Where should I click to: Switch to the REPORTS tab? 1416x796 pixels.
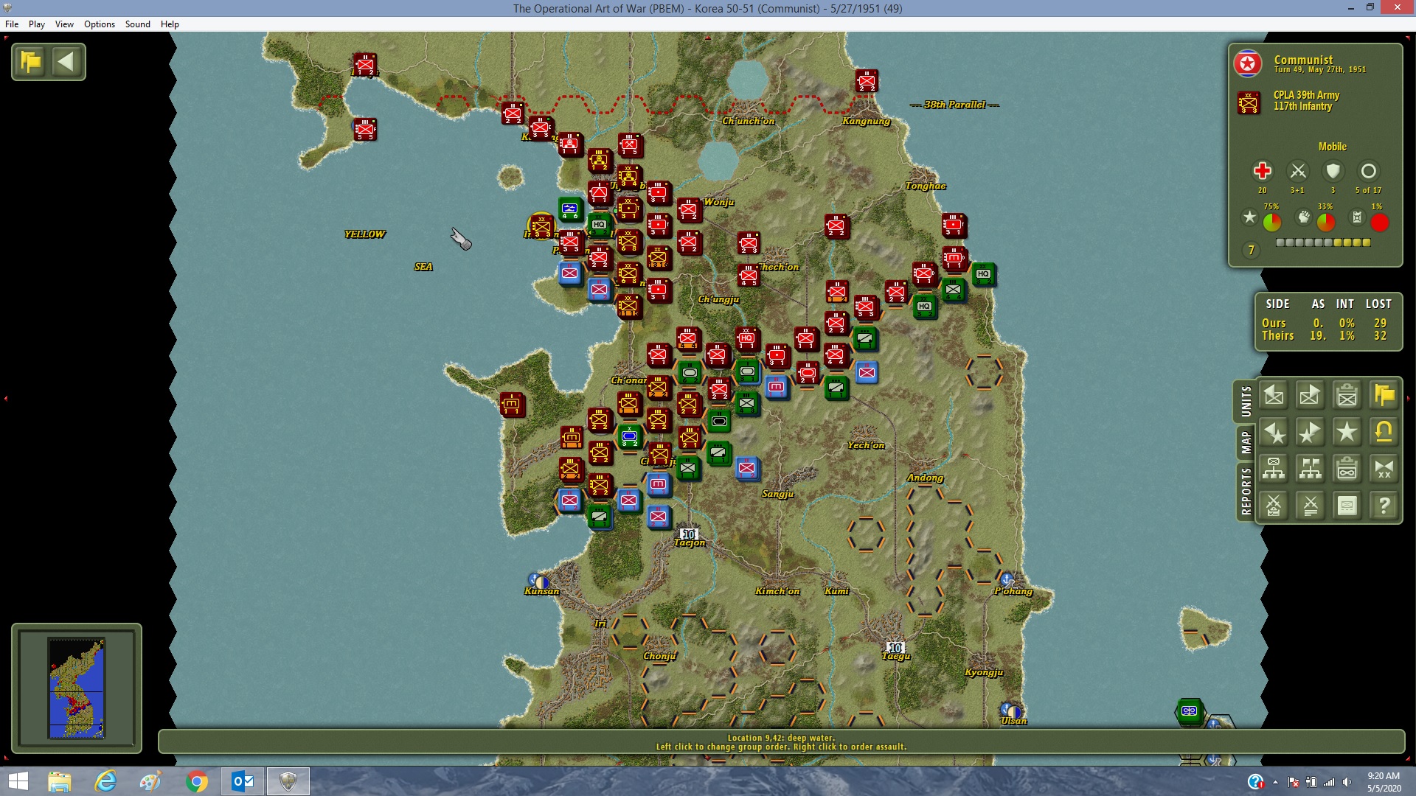point(1246,491)
